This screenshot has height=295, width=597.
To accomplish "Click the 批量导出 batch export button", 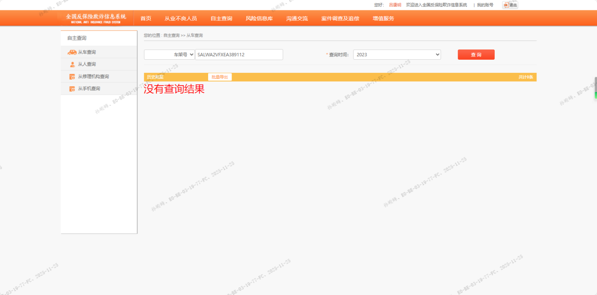I will (220, 77).
